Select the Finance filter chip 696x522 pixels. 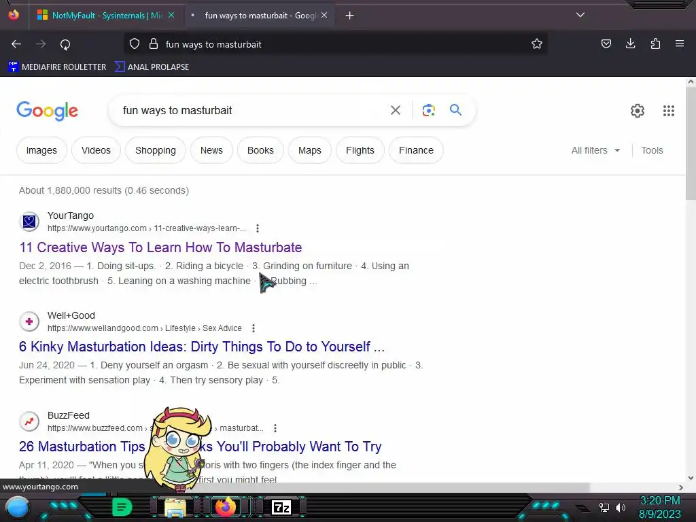click(416, 150)
